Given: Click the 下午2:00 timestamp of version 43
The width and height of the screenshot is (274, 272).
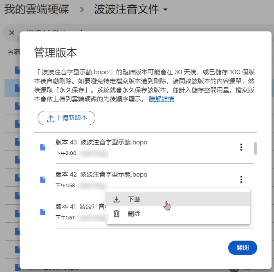Looking at the screenshot, I should [x=66, y=153].
